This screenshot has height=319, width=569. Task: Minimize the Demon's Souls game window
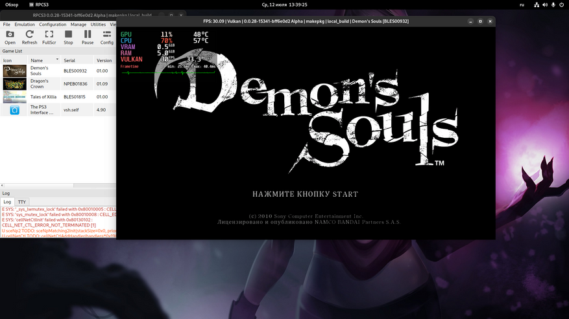470,21
